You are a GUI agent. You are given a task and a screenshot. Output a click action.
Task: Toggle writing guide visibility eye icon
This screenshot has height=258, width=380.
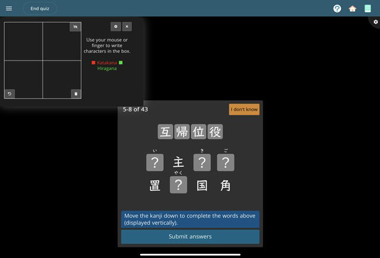pyautogui.click(x=75, y=27)
